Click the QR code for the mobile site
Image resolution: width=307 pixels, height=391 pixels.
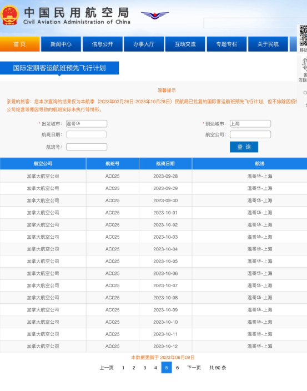click(303, 36)
